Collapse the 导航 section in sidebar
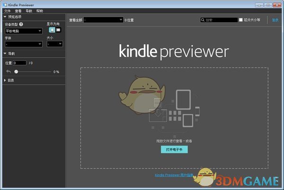The width and height of the screenshot is (284, 190). pos(5,53)
